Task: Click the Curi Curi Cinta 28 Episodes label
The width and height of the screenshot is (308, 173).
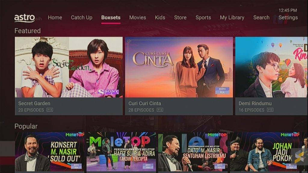Action: (x=141, y=110)
